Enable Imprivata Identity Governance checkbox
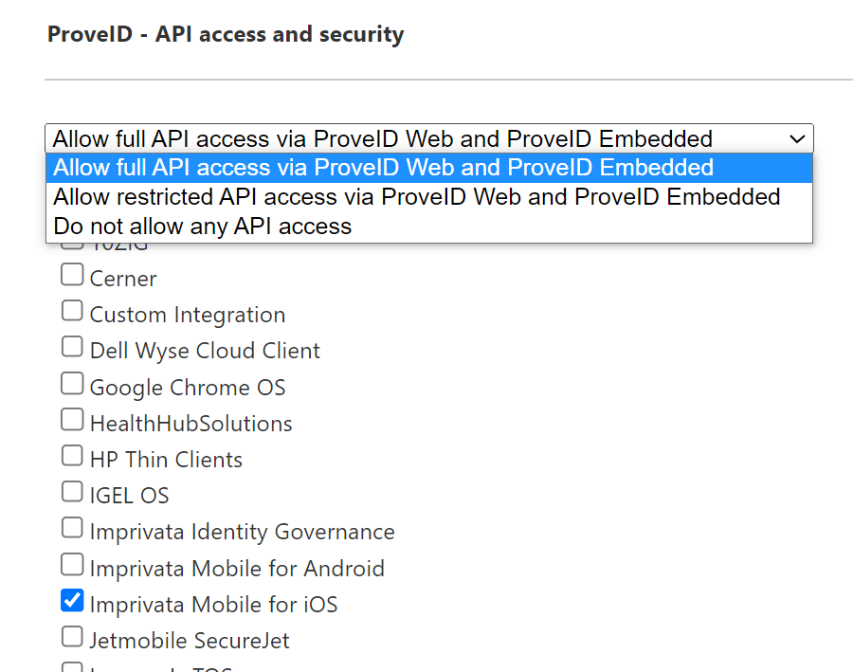Viewport: 853px width, 672px height. coord(72,528)
